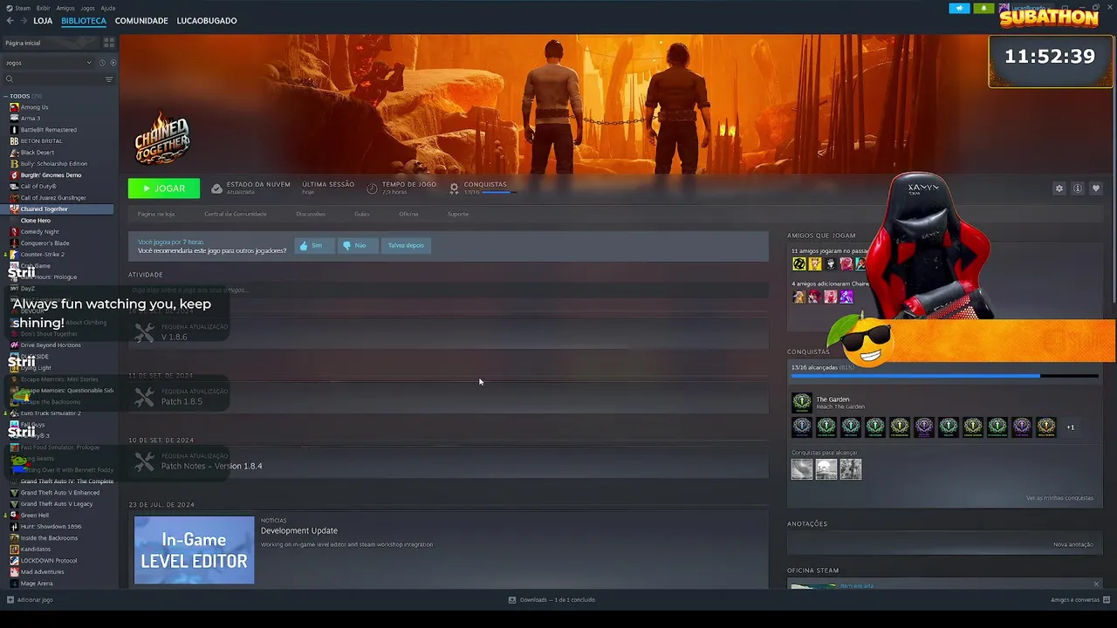Click the Talvez depois button

[x=406, y=246]
